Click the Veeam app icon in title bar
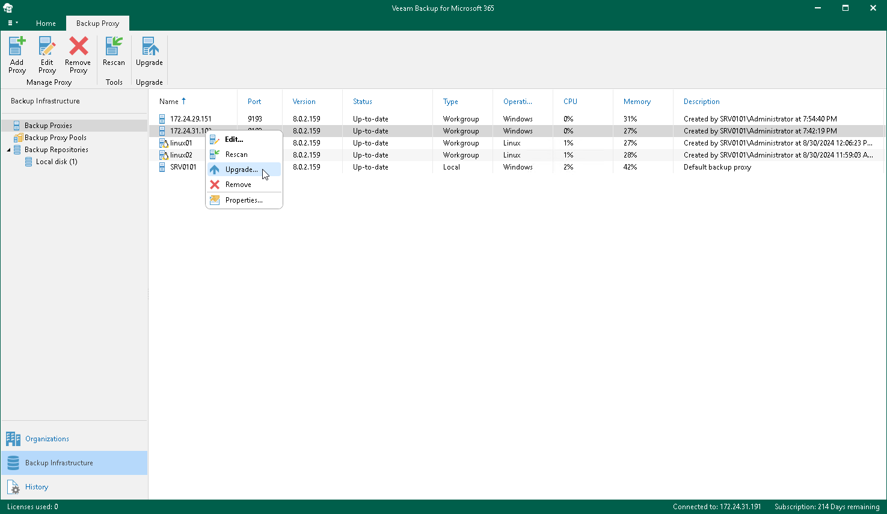The height and width of the screenshot is (514, 887). [8, 8]
